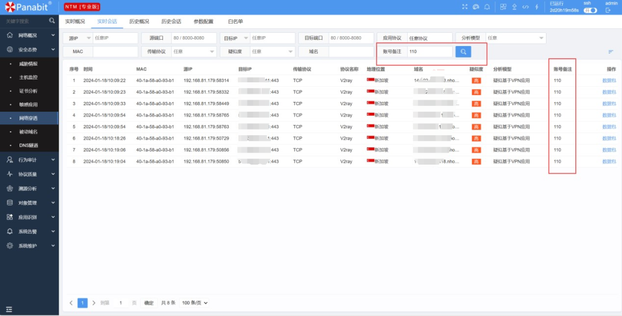The image size is (622, 316).
Task: Click the previous page arrow
Action: click(x=71, y=303)
